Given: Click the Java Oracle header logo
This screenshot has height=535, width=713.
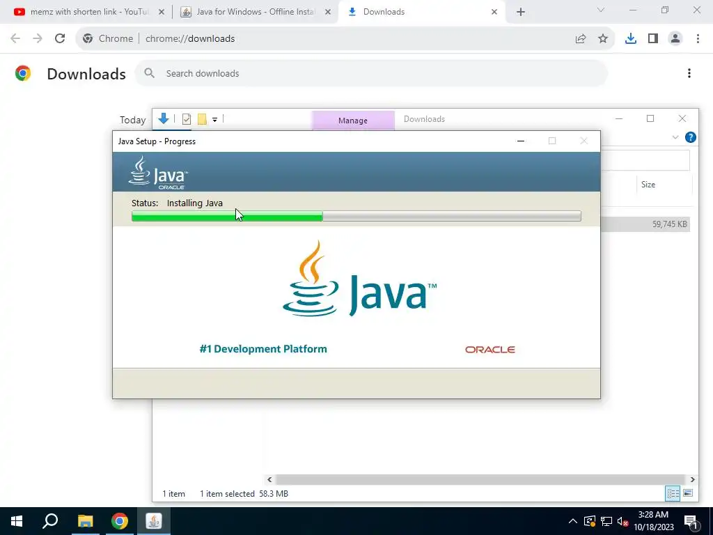Looking at the screenshot, I should click(158, 173).
